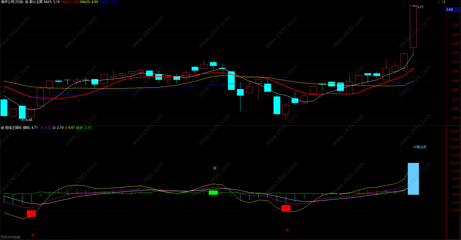Click the 4.48 low price label

(x=29, y=120)
